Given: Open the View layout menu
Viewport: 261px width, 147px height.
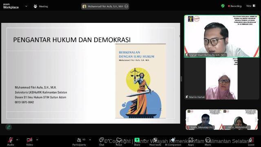Looking at the screenshot, I should tap(251, 6).
